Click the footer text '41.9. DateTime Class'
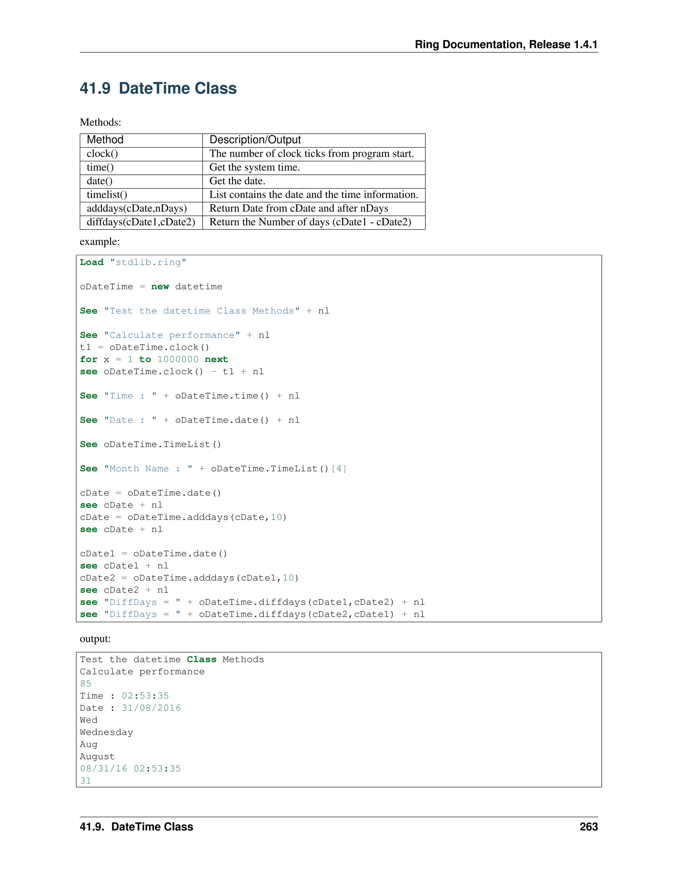This screenshot has height=877, width=678. point(136,827)
